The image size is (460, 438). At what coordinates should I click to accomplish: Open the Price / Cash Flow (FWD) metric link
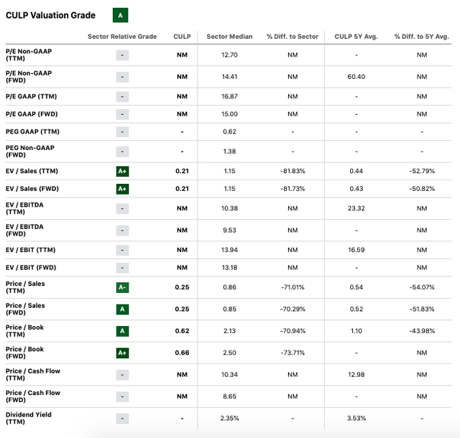(x=33, y=396)
